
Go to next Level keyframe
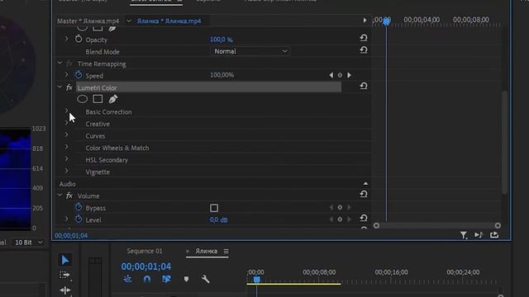coord(349,219)
